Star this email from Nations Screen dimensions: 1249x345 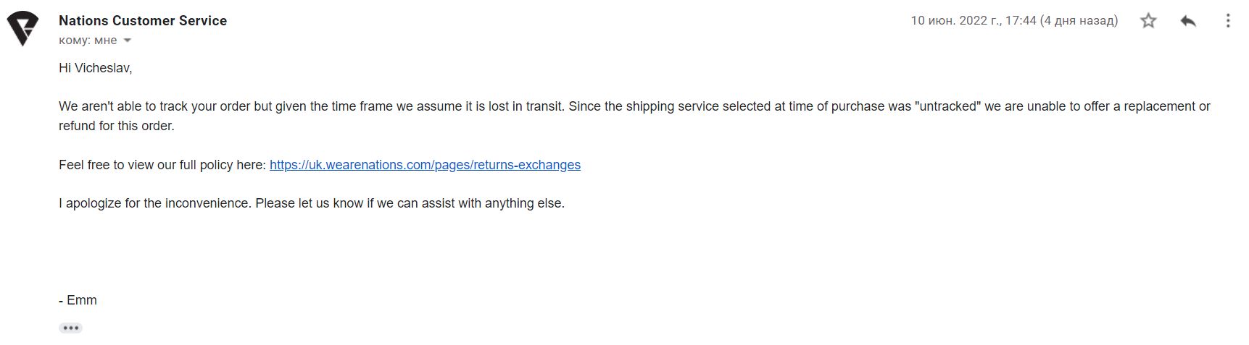tap(1148, 21)
